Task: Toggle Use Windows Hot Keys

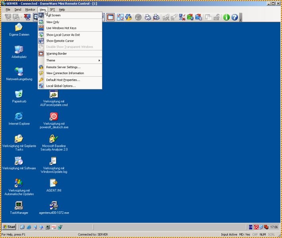Action: tap(61, 28)
